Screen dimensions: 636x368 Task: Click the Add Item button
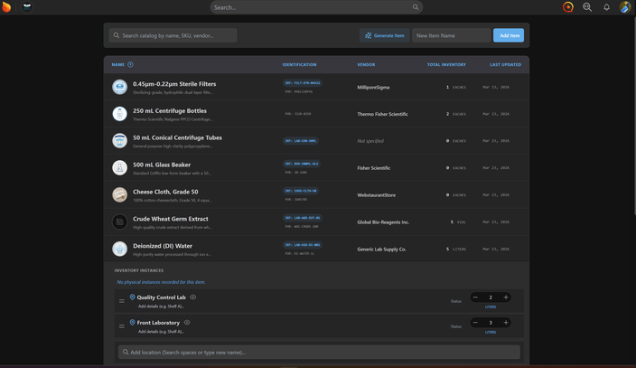(509, 35)
